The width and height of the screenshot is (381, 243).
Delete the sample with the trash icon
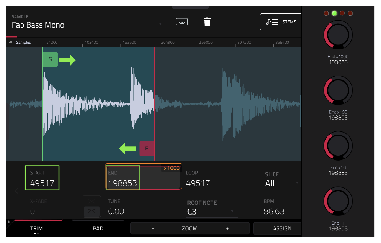pos(207,22)
